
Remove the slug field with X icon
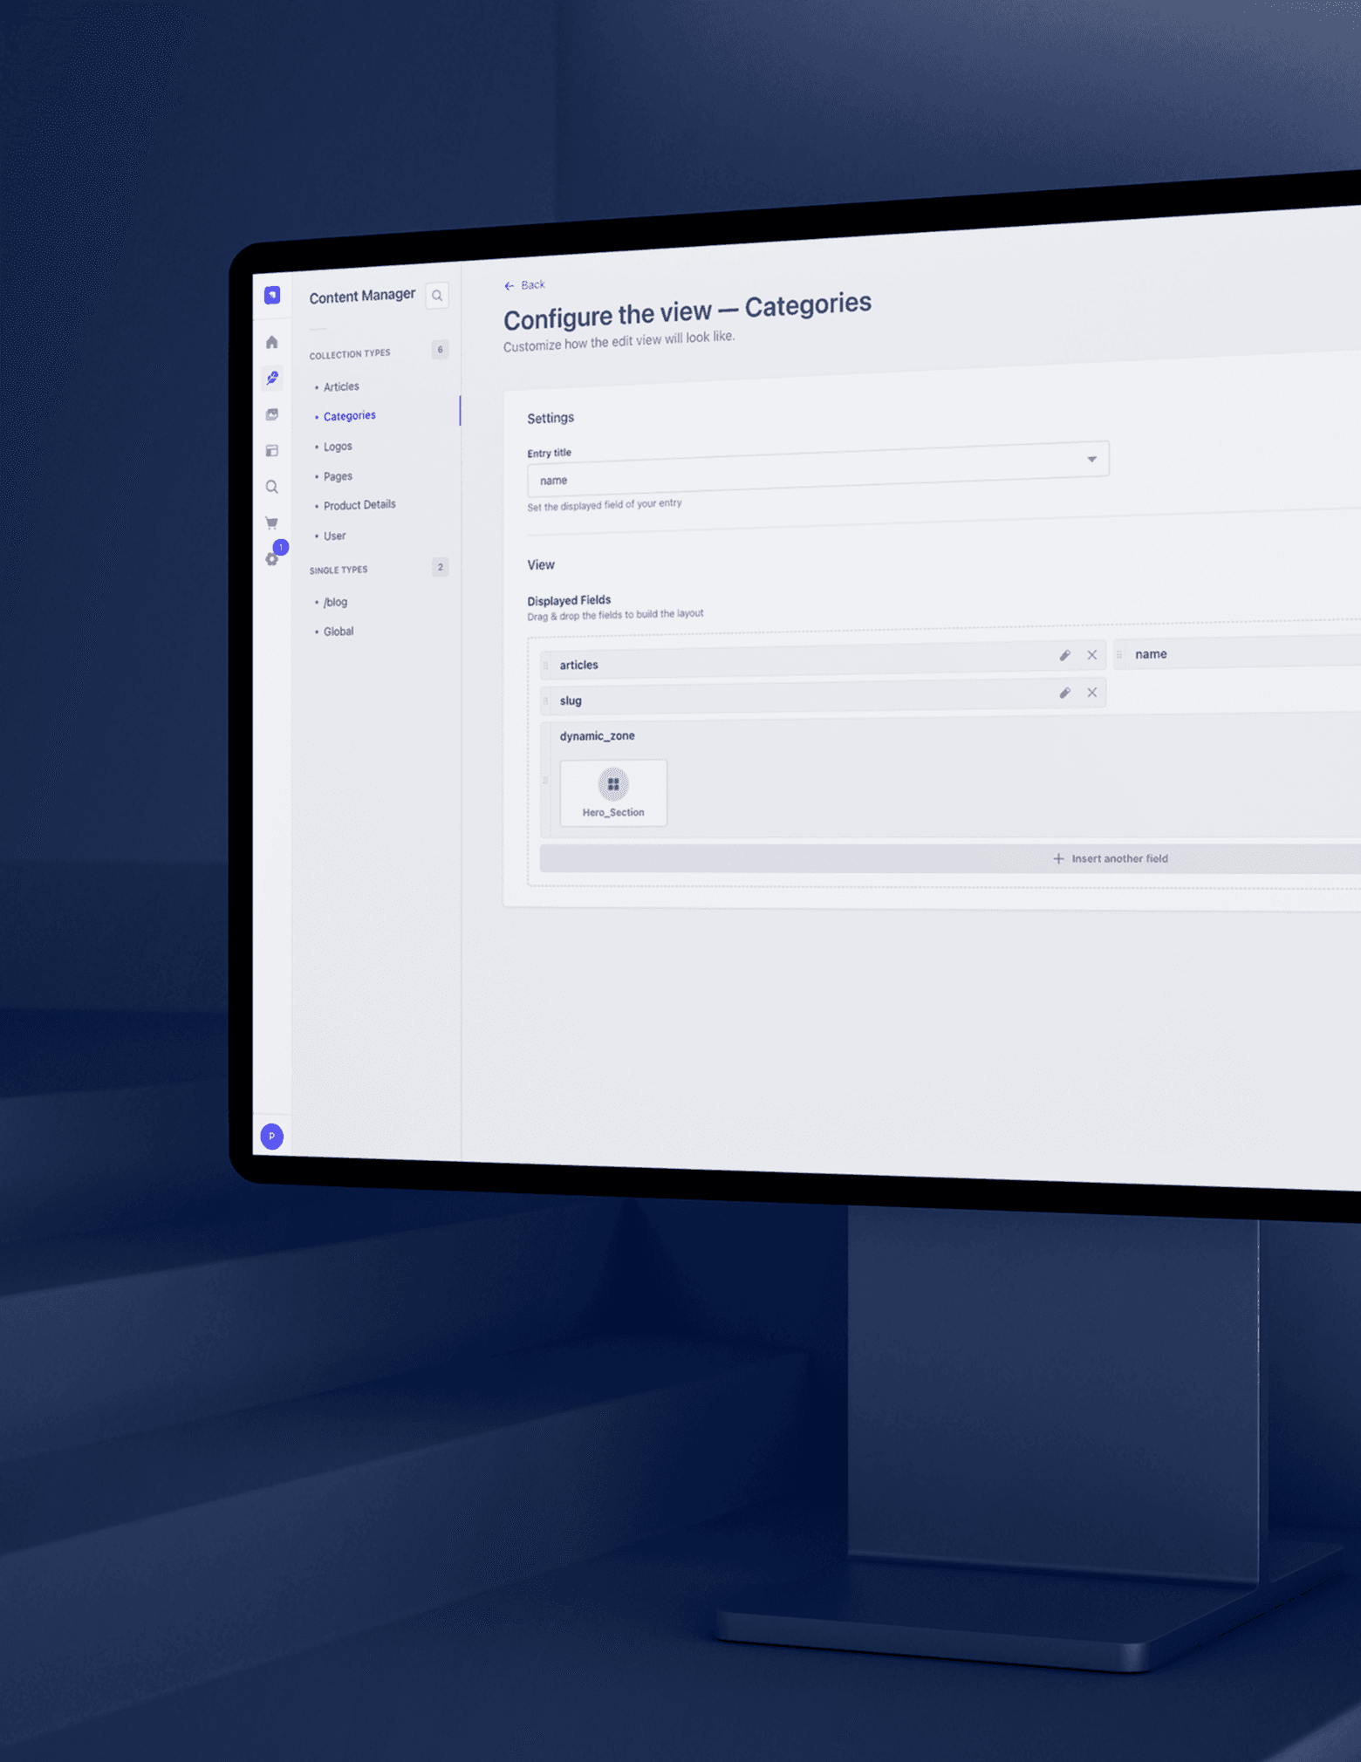coord(1091,693)
